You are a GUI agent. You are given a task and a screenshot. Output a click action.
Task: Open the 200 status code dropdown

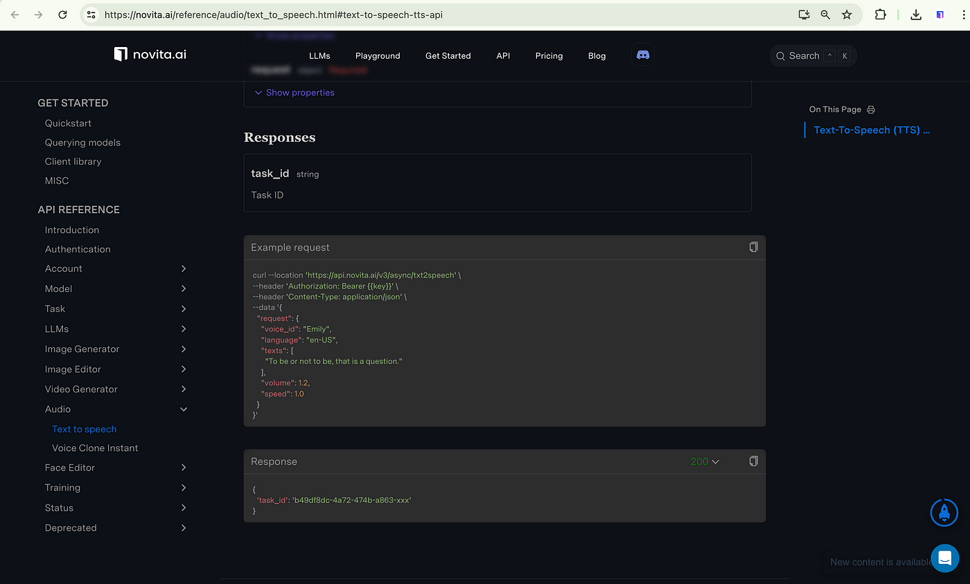[705, 462]
